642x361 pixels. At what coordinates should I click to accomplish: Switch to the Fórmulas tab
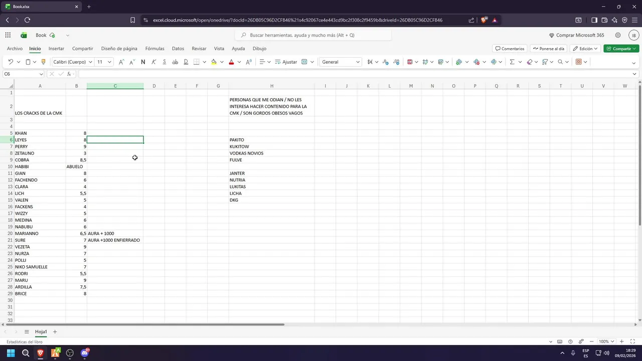tap(154, 49)
